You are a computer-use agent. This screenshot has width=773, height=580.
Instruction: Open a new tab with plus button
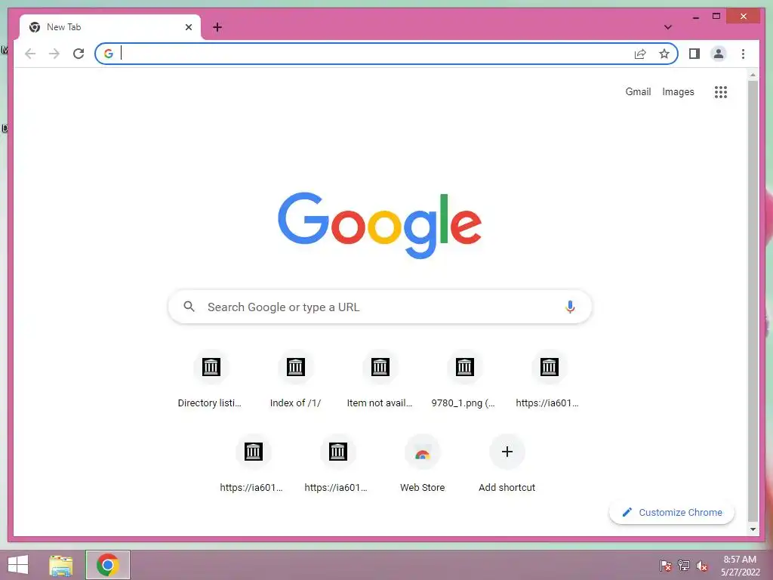217,27
